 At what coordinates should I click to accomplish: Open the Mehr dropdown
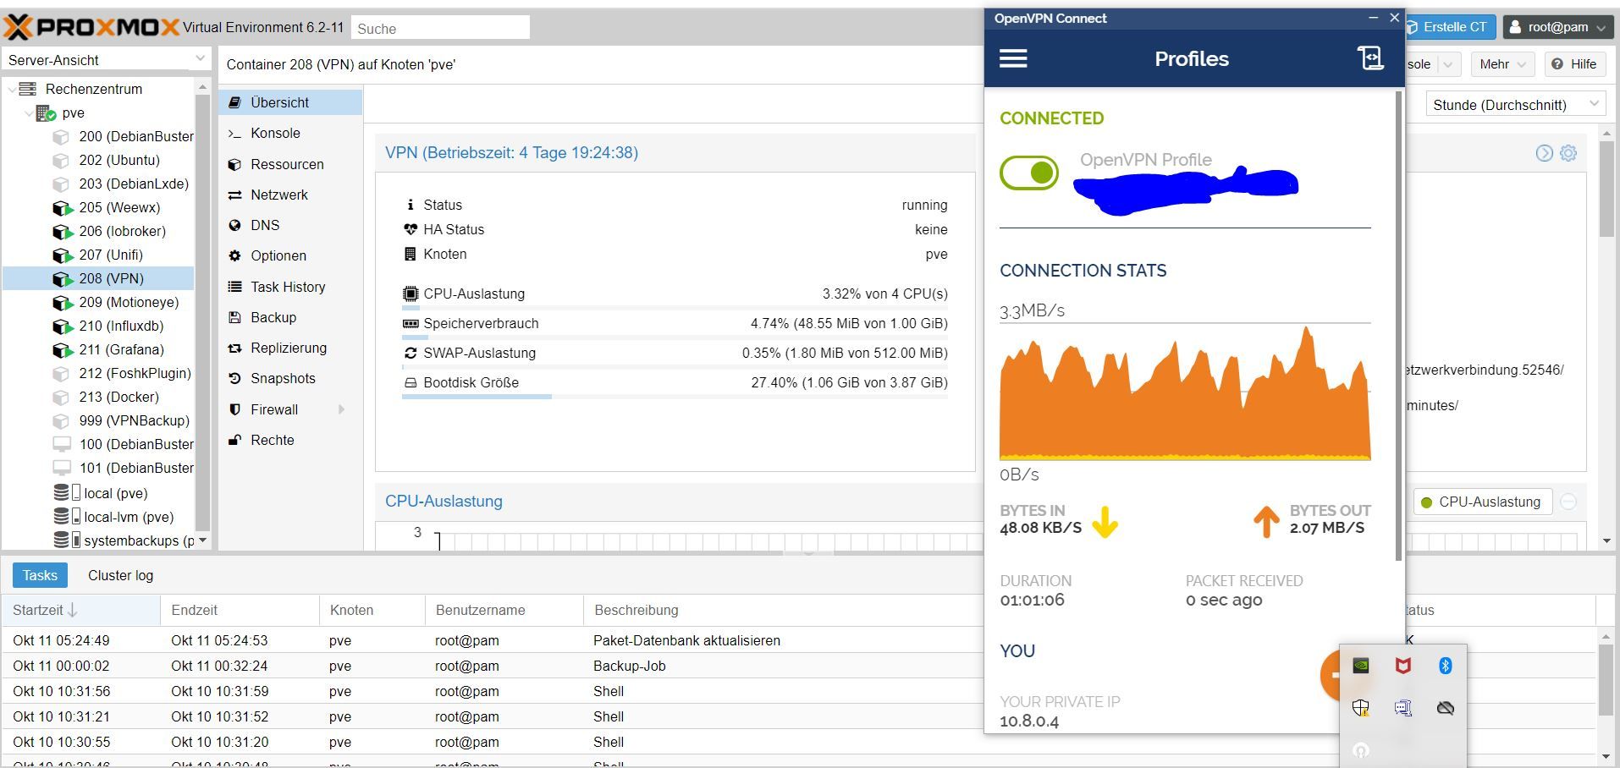(x=1502, y=64)
